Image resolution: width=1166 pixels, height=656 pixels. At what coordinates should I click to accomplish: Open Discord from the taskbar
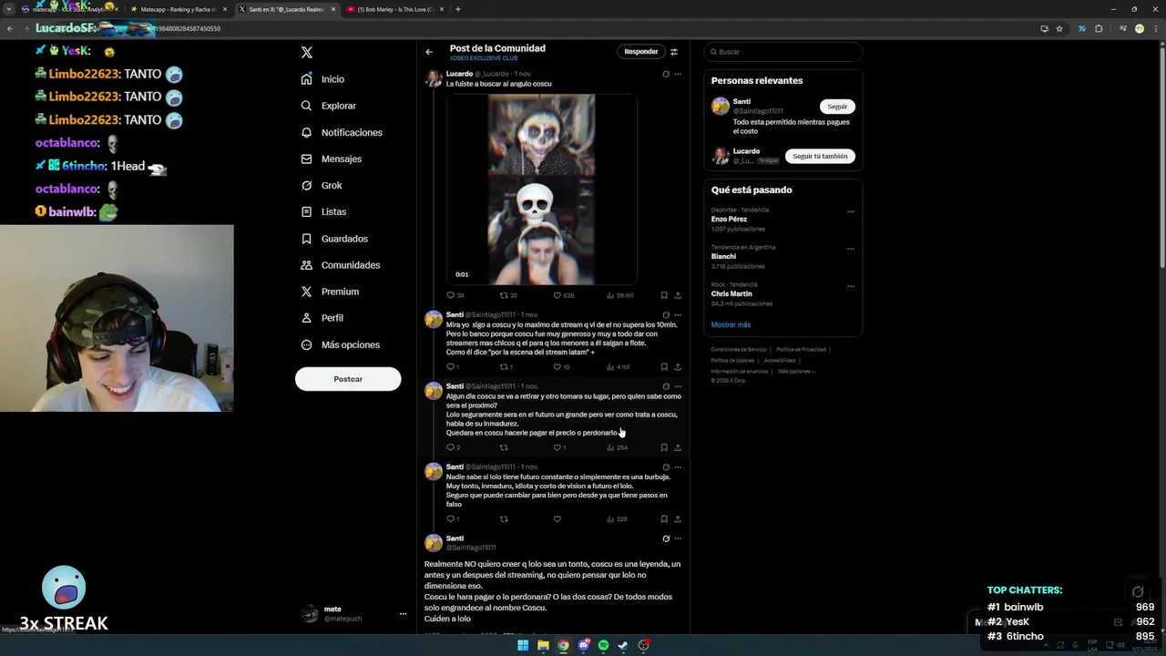pyautogui.click(x=583, y=645)
